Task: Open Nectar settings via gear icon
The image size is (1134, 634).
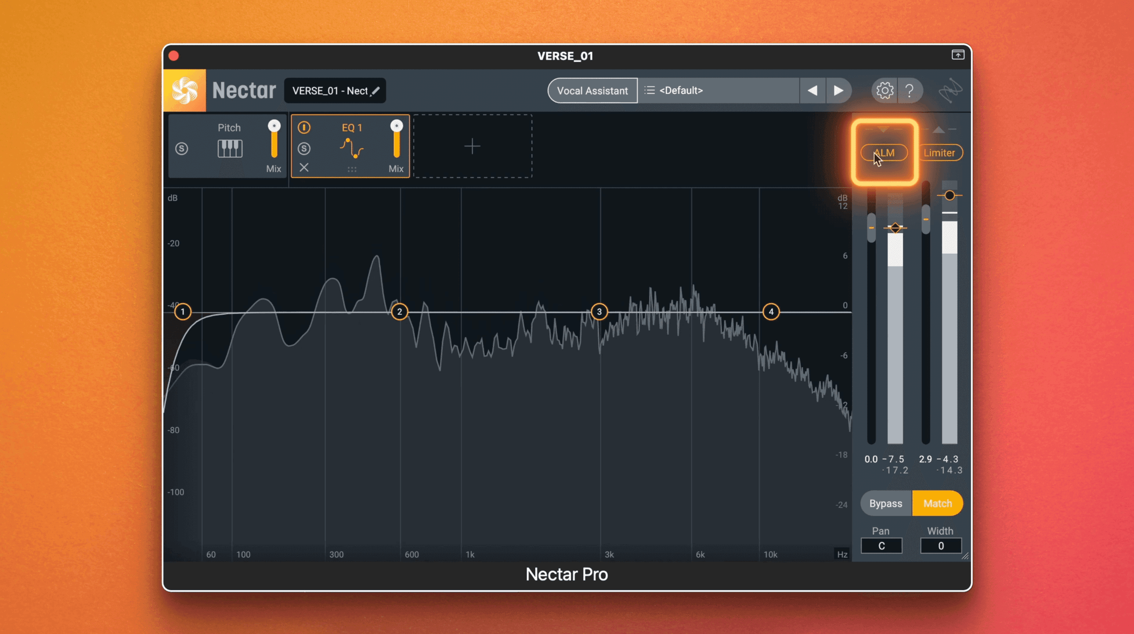Action: coord(885,90)
